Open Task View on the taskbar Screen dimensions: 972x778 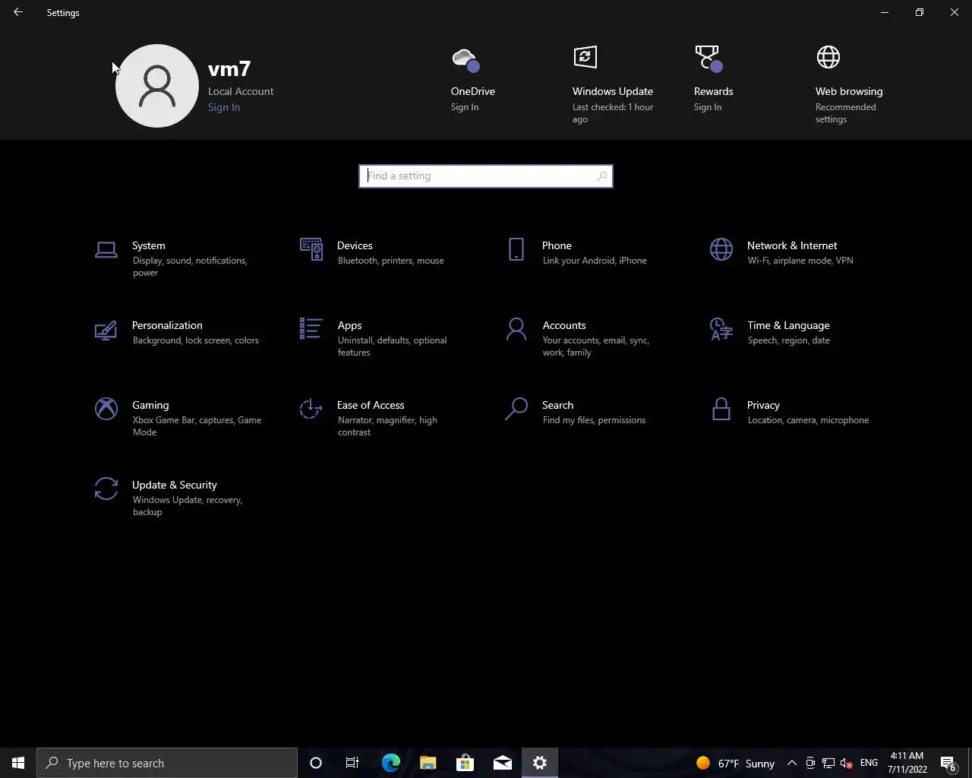point(352,763)
